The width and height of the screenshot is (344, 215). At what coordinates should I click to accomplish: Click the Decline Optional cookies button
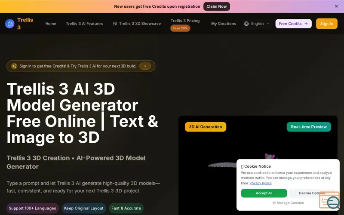(312, 193)
